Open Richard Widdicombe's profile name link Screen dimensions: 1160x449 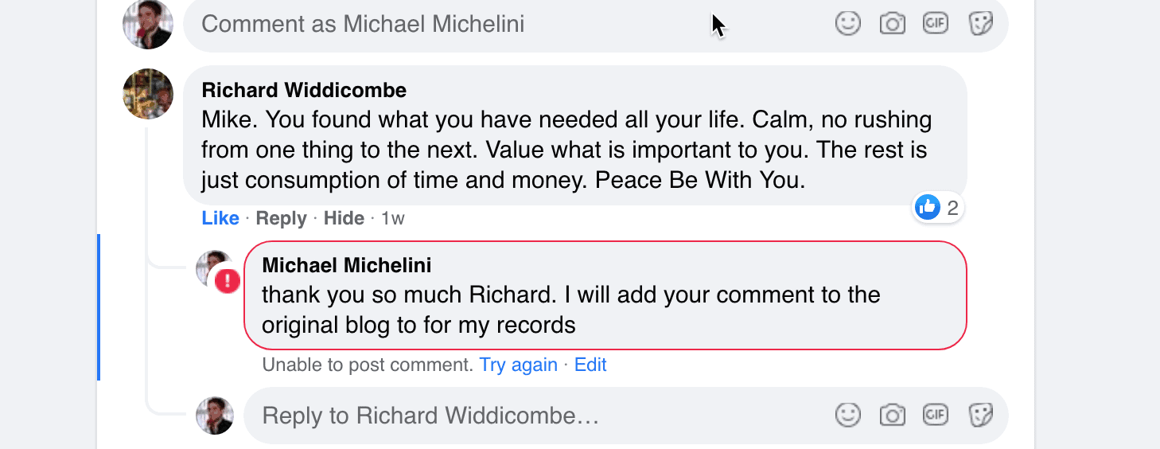click(304, 90)
